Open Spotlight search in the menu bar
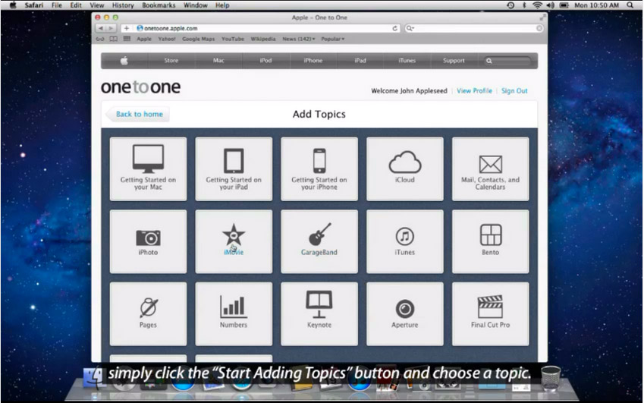This screenshot has width=644, height=403. [630, 5]
